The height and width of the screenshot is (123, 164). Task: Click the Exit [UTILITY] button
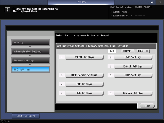26,116
